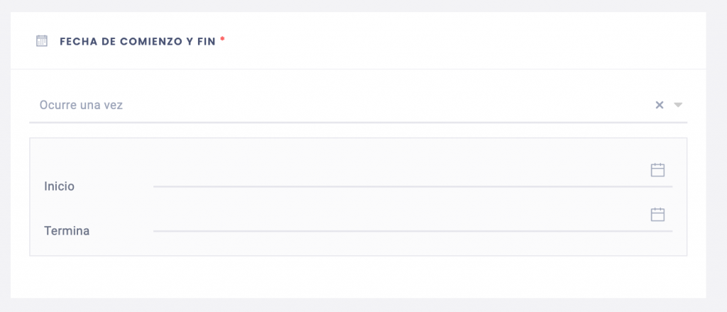Click the 'Ocurre una vez' text

coord(81,105)
